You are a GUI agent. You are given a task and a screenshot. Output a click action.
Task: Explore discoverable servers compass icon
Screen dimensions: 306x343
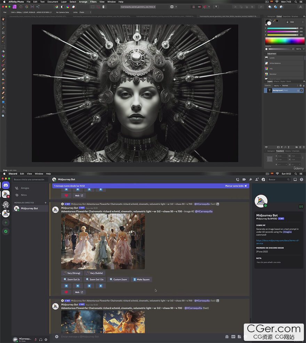[x=6, y=231]
